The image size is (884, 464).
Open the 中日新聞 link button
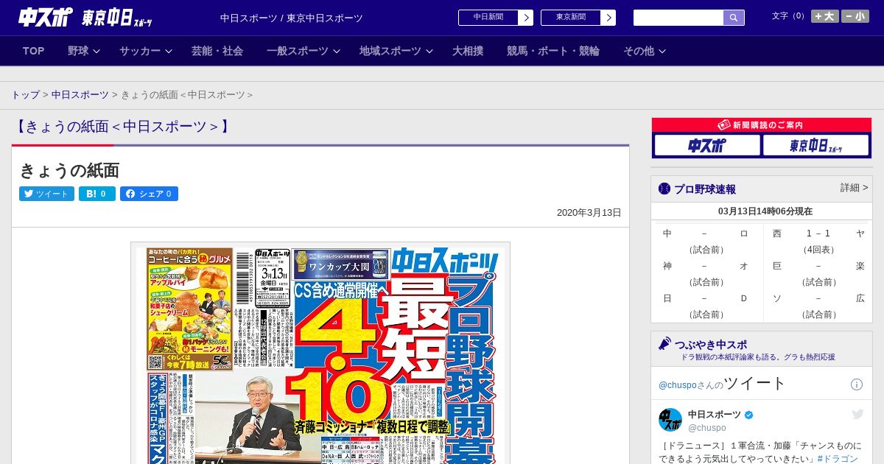(x=488, y=17)
